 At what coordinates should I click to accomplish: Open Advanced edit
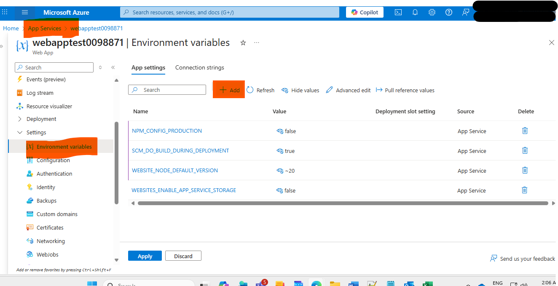coord(349,90)
